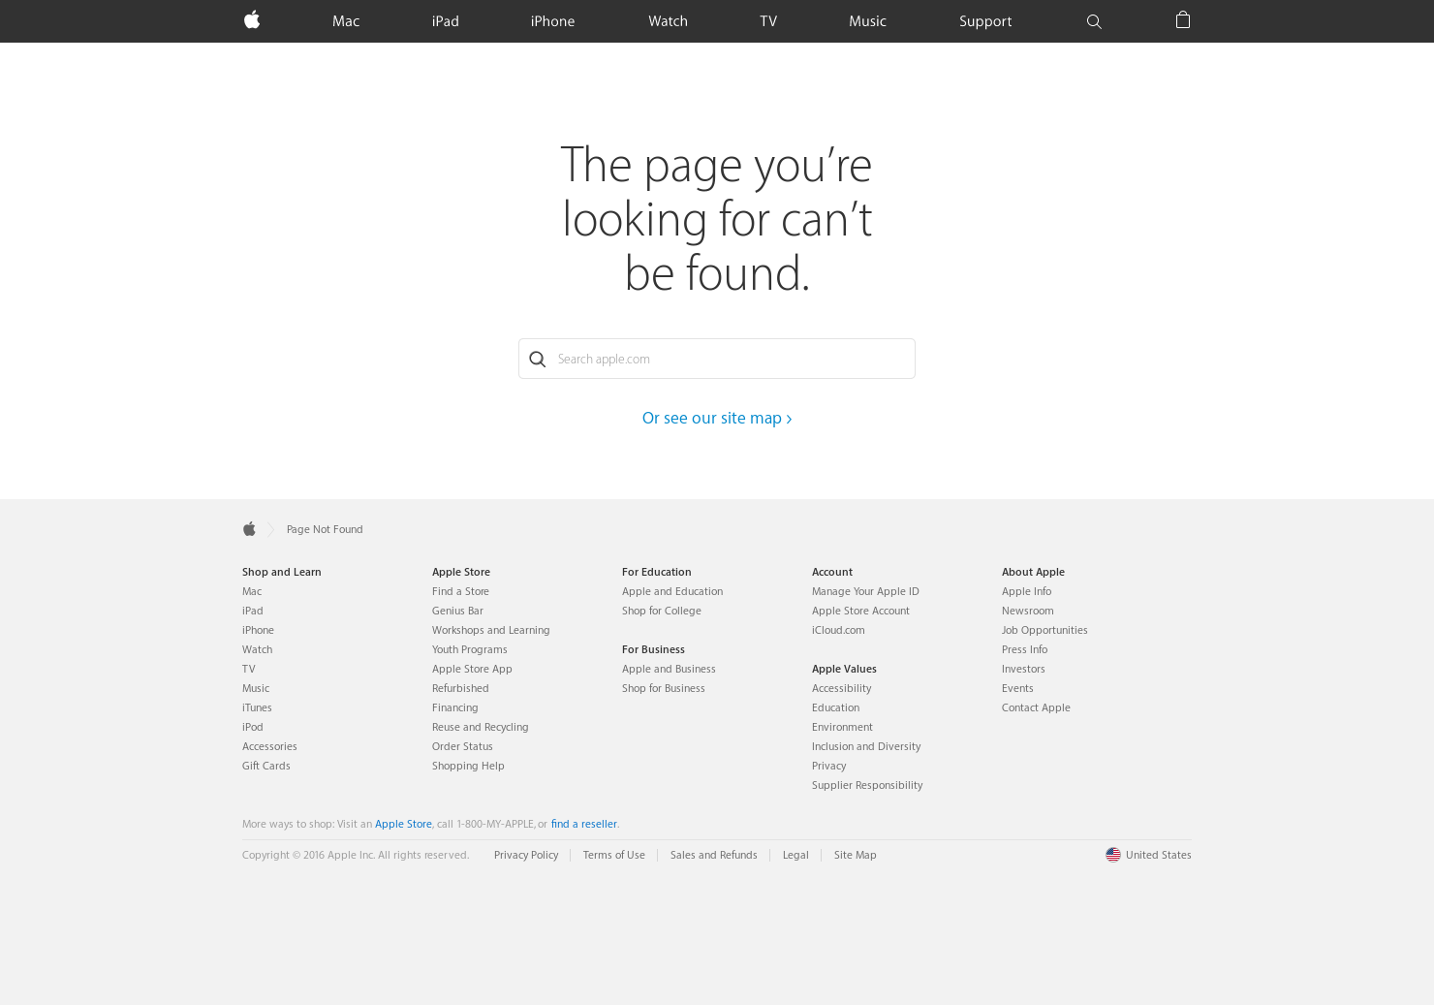This screenshot has width=1434, height=1005.
Task: Open the search magnifier in the navigation bar
Action: (x=1094, y=21)
